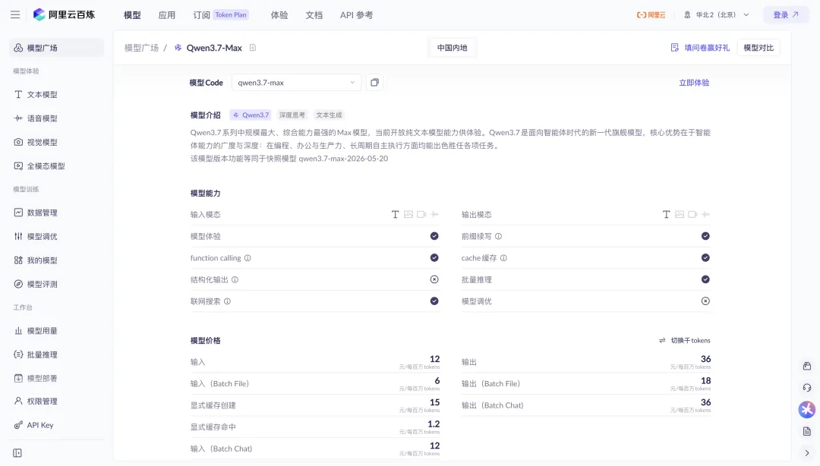Viewport: 820px width, 466px height.
Task: Click the 阿里云百炼 logo
Action: pos(64,14)
